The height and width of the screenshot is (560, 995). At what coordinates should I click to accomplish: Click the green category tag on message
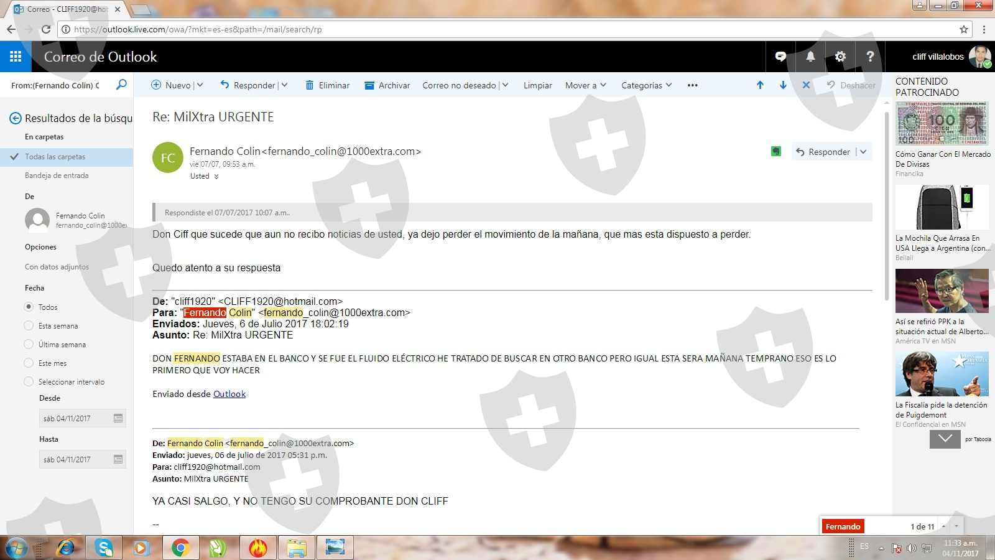pyautogui.click(x=776, y=151)
